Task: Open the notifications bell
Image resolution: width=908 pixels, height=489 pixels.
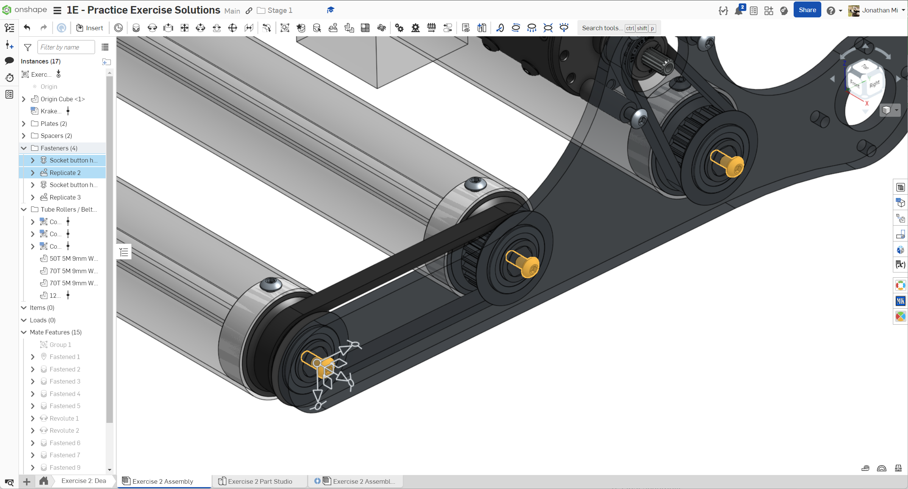Action: tap(738, 11)
